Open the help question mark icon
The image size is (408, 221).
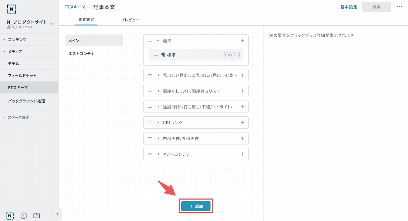pos(36,215)
